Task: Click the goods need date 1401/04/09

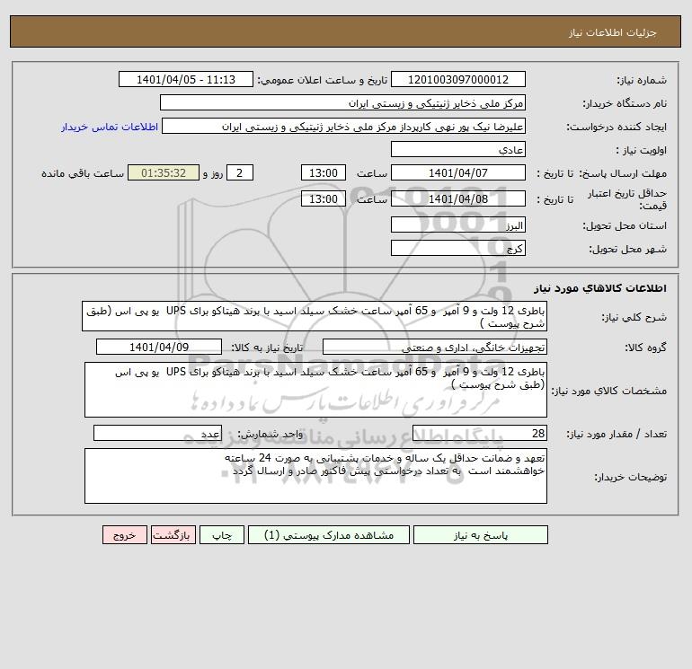Action: pos(159,347)
